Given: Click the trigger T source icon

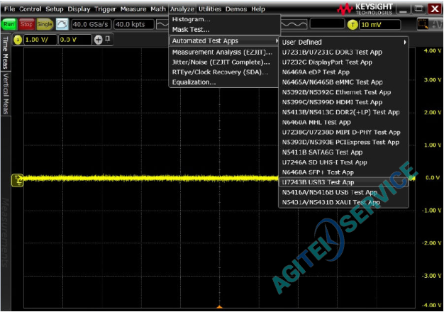Looking at the screenshot, I should (x=353, y=24).
